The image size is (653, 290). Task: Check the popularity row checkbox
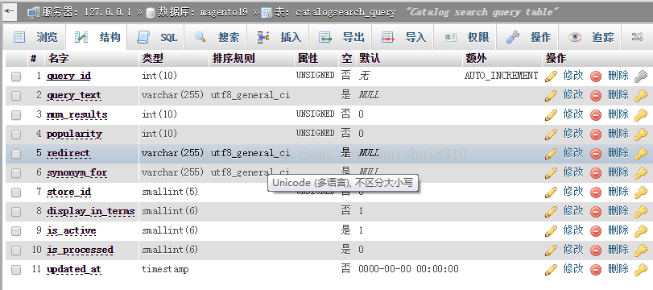16,135
